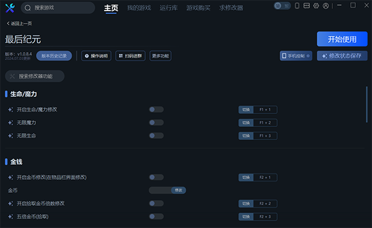Click the sparkle icon beside 无限魔力
This screenshot has height=228, width=372.
click(11, 123)
